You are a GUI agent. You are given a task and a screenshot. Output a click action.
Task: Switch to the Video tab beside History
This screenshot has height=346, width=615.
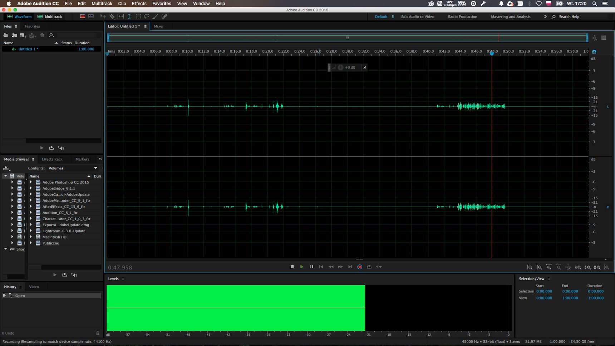coord(34,287)
